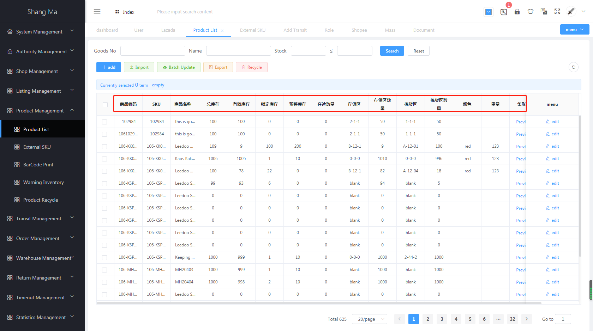Edit the first row, goods no 102984
593x331 pixels.
click(x=552, y=122)
